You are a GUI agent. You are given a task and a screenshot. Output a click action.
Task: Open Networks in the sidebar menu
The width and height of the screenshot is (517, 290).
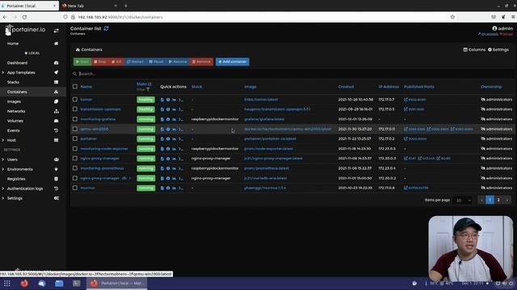pyautogui.click(x=16, y=111)
